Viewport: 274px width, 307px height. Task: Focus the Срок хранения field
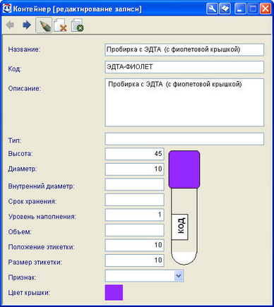(134, 200)
